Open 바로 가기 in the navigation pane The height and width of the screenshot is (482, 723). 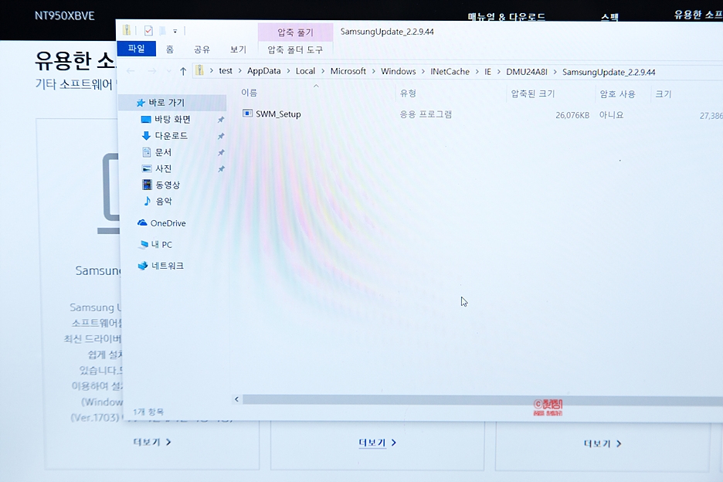pos(166,103)
